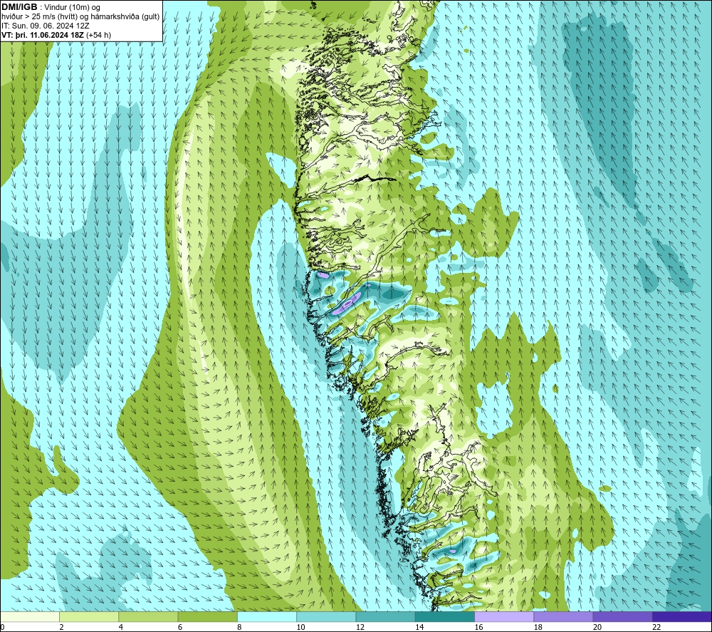The image size is (712, 632).
Task: Select the 6-8 m/s olive green swatch
Action: [207, 616]
